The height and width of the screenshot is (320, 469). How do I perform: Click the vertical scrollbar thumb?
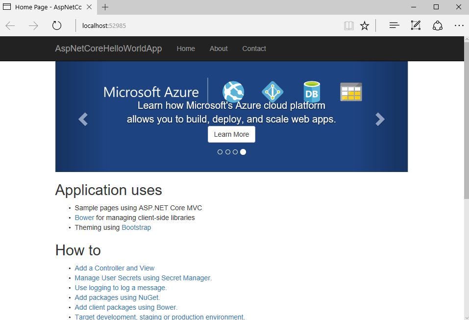[467, 120]
